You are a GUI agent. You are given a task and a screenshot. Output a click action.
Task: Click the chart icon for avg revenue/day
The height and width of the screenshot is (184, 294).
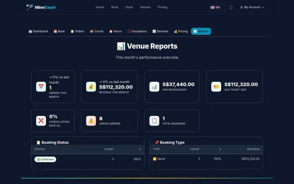(x=154, y=87)
